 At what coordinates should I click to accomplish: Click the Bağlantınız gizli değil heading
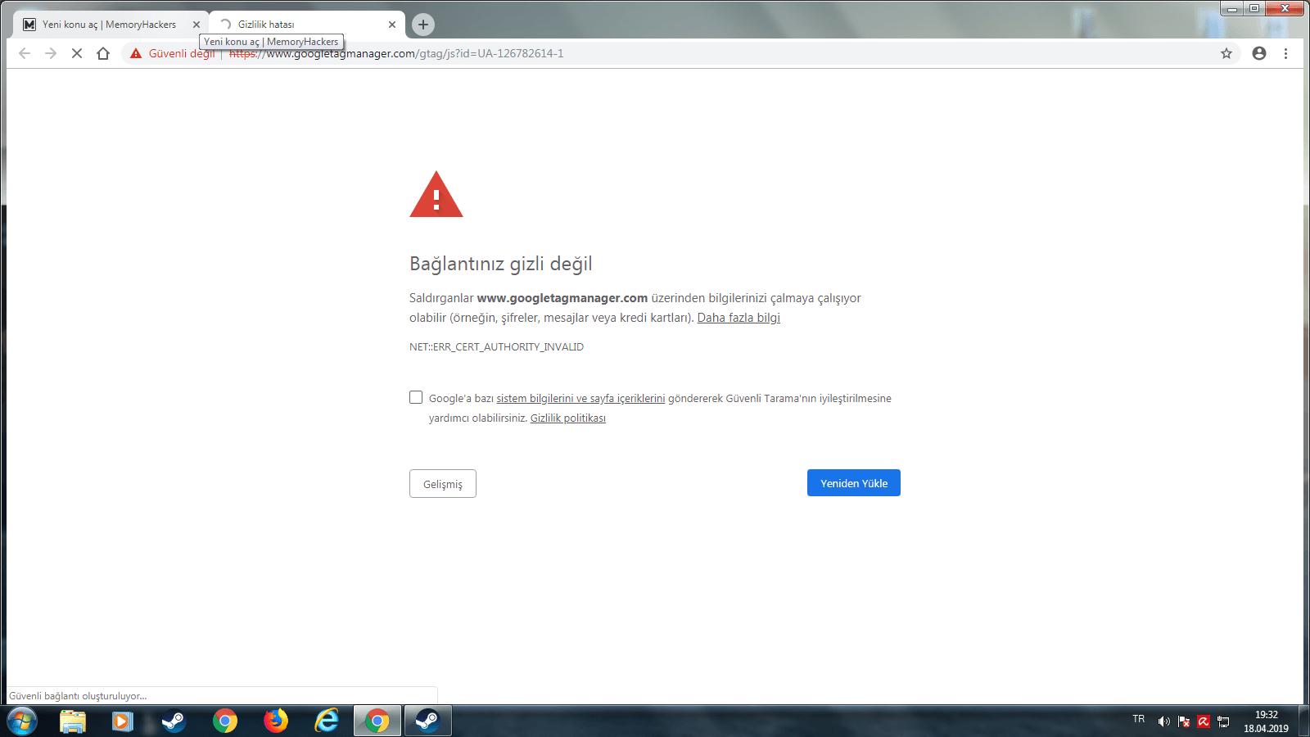click(500, 264)
